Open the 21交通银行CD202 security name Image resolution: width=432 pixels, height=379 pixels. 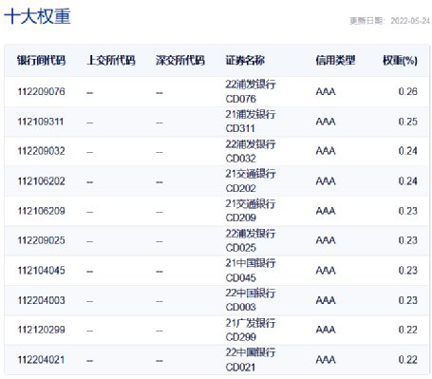(251, 180)
